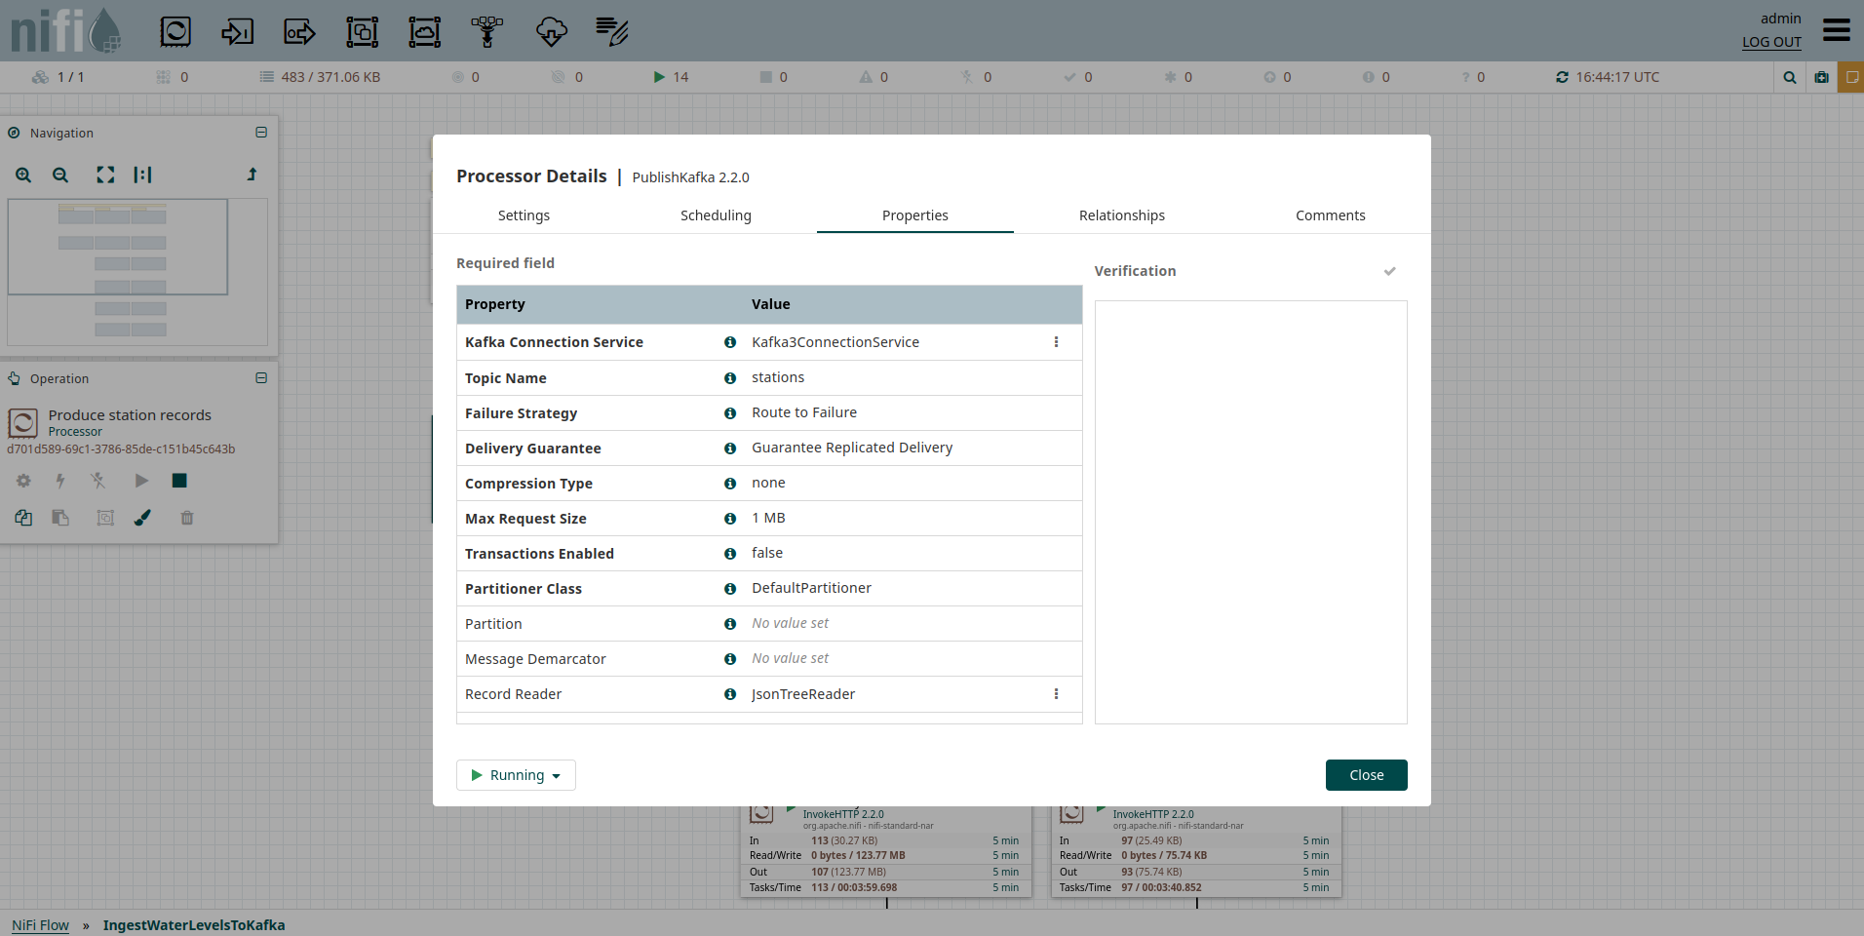
Task: Switch to the Scheduling tab
Action: coord(716,215)
